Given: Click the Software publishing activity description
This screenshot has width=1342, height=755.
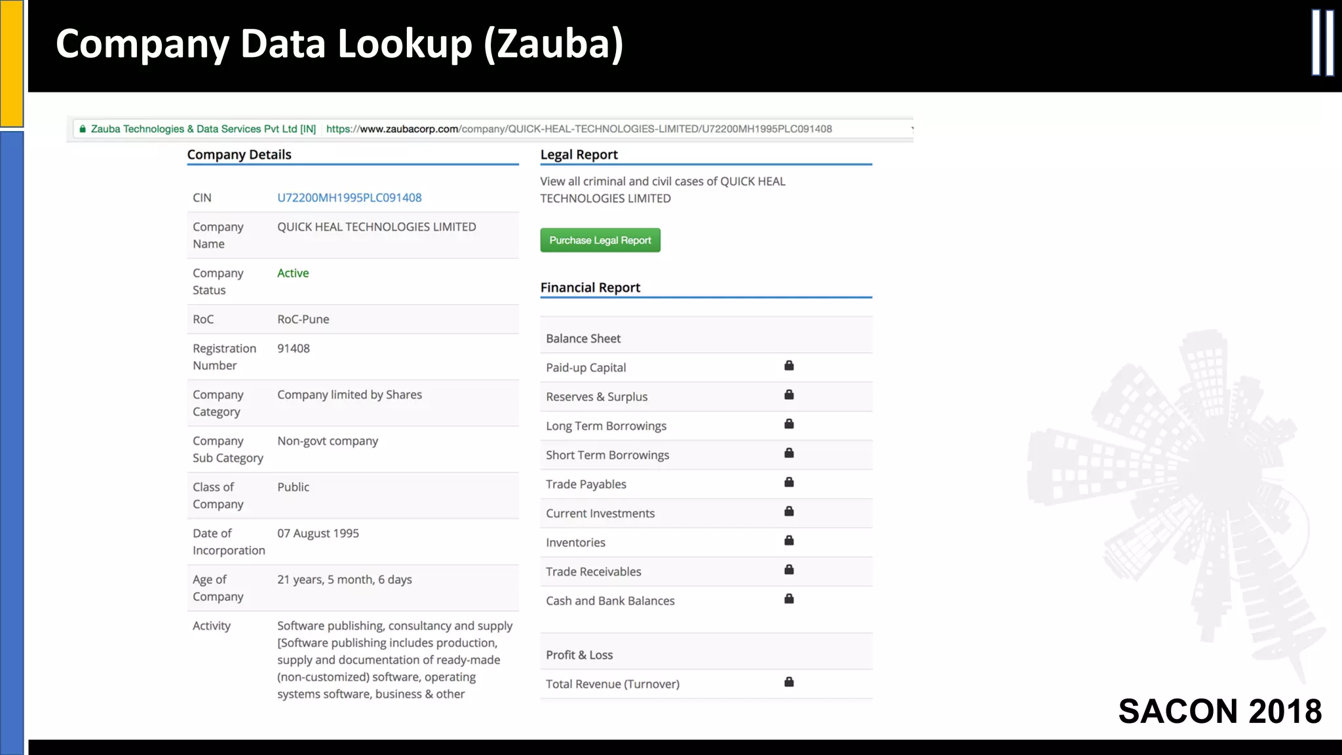Looking at the screenshot, I should [395, 660].
